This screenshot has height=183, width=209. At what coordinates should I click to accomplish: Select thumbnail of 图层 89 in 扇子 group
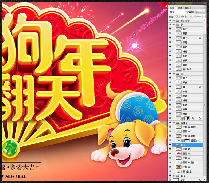pyautogui.click(x=179, y=167)
